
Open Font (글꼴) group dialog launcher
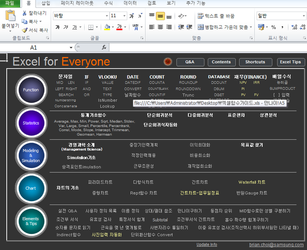(x=142, y=38)
